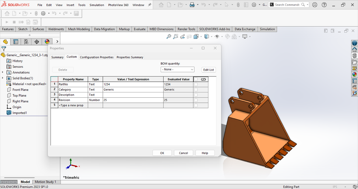The image size is (358, 189).
Task: Click the Zoom to Area icon
Action: [176, 36]
